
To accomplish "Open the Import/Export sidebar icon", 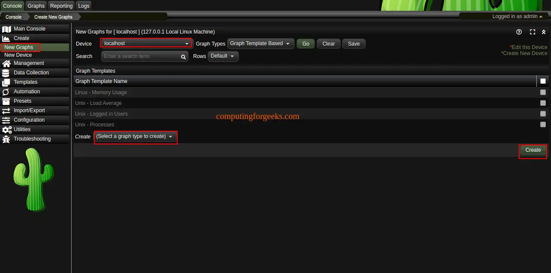I will point(6,110).
